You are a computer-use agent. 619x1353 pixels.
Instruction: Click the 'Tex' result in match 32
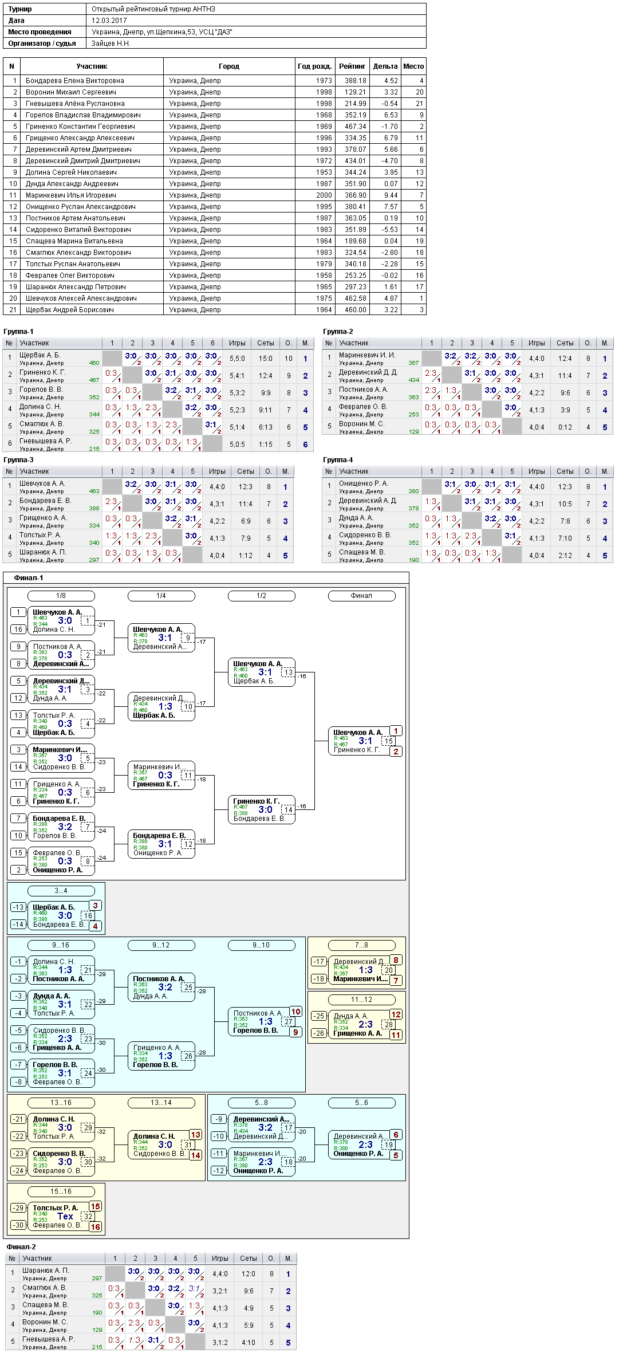[65, 1216]
